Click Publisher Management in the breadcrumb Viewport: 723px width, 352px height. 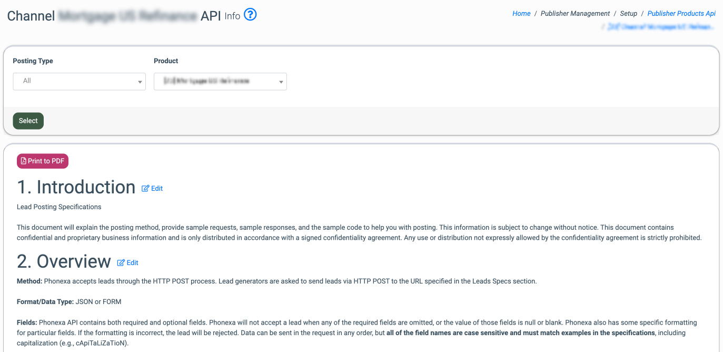pos(575,14)
